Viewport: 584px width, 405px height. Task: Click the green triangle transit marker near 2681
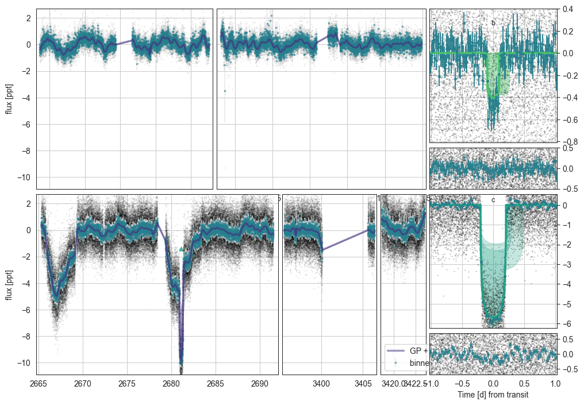(182, 249)
